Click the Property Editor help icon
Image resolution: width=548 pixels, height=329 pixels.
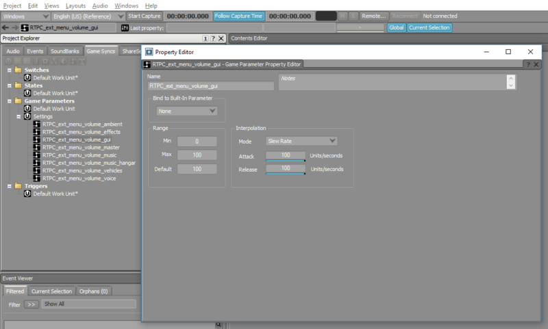[528, 64]
